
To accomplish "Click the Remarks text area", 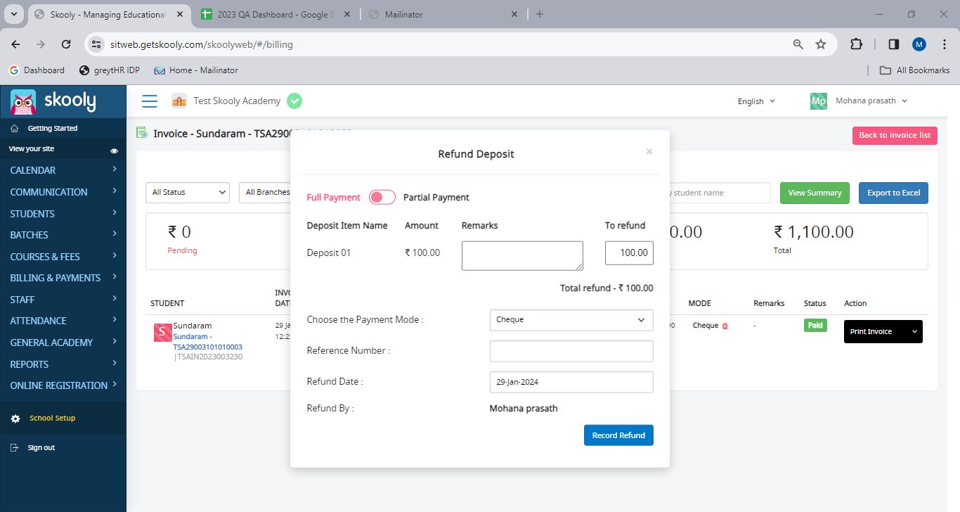I will 522,255.
